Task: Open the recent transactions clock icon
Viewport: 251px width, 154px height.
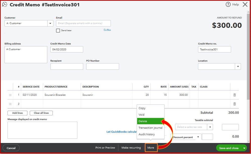Action: pyautogui.click(x=5, y=4)
